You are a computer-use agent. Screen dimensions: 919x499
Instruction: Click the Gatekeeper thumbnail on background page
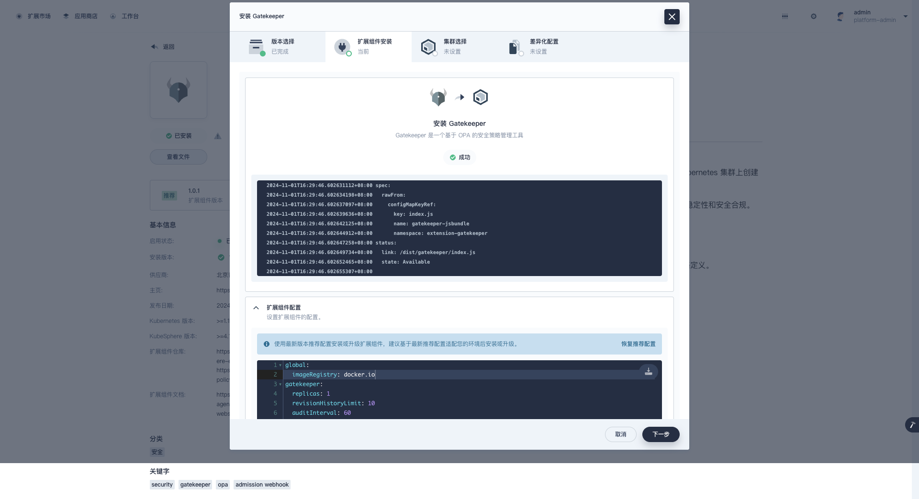click(179, 90)
